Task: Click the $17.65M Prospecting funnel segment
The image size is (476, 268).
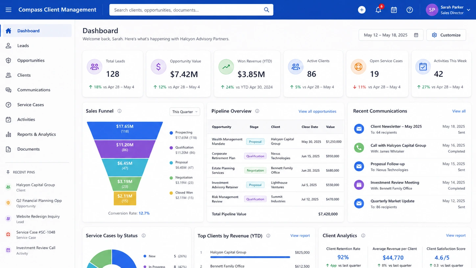Action: [x=125, y=131]
